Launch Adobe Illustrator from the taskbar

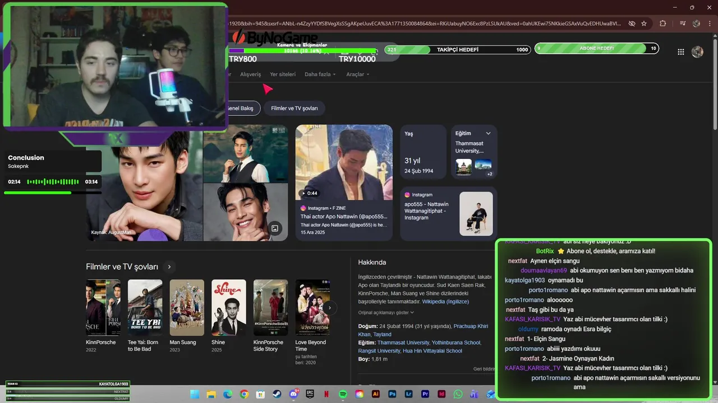[376, 395]
